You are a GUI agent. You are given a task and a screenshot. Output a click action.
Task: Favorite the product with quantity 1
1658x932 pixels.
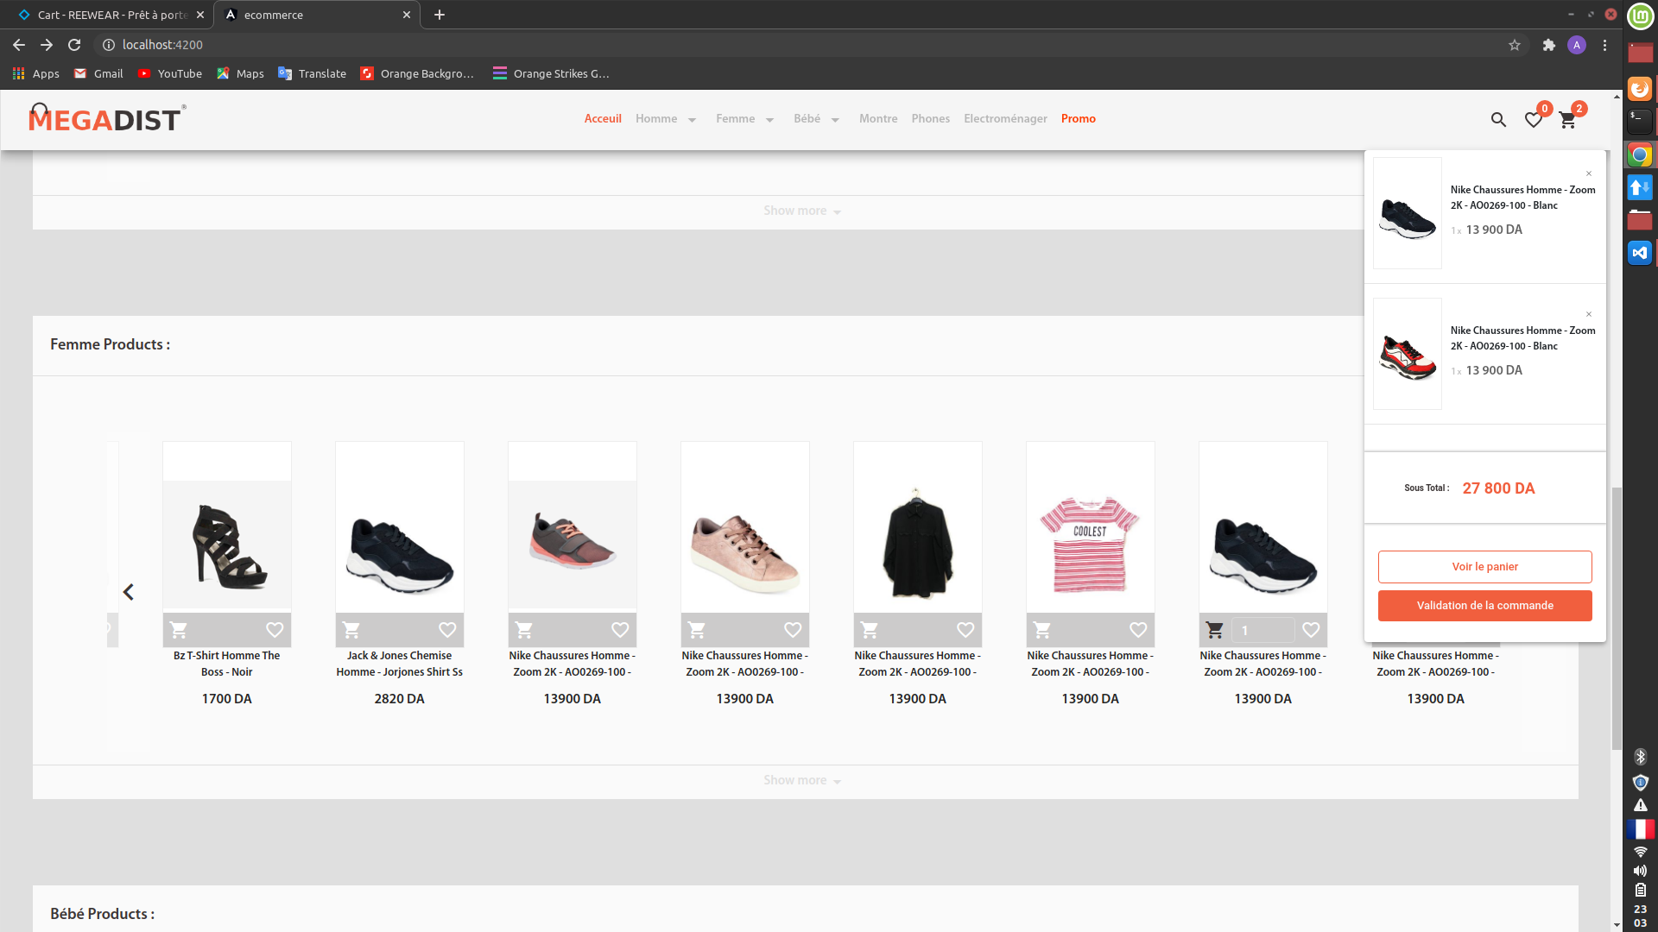pos(1311,630)
